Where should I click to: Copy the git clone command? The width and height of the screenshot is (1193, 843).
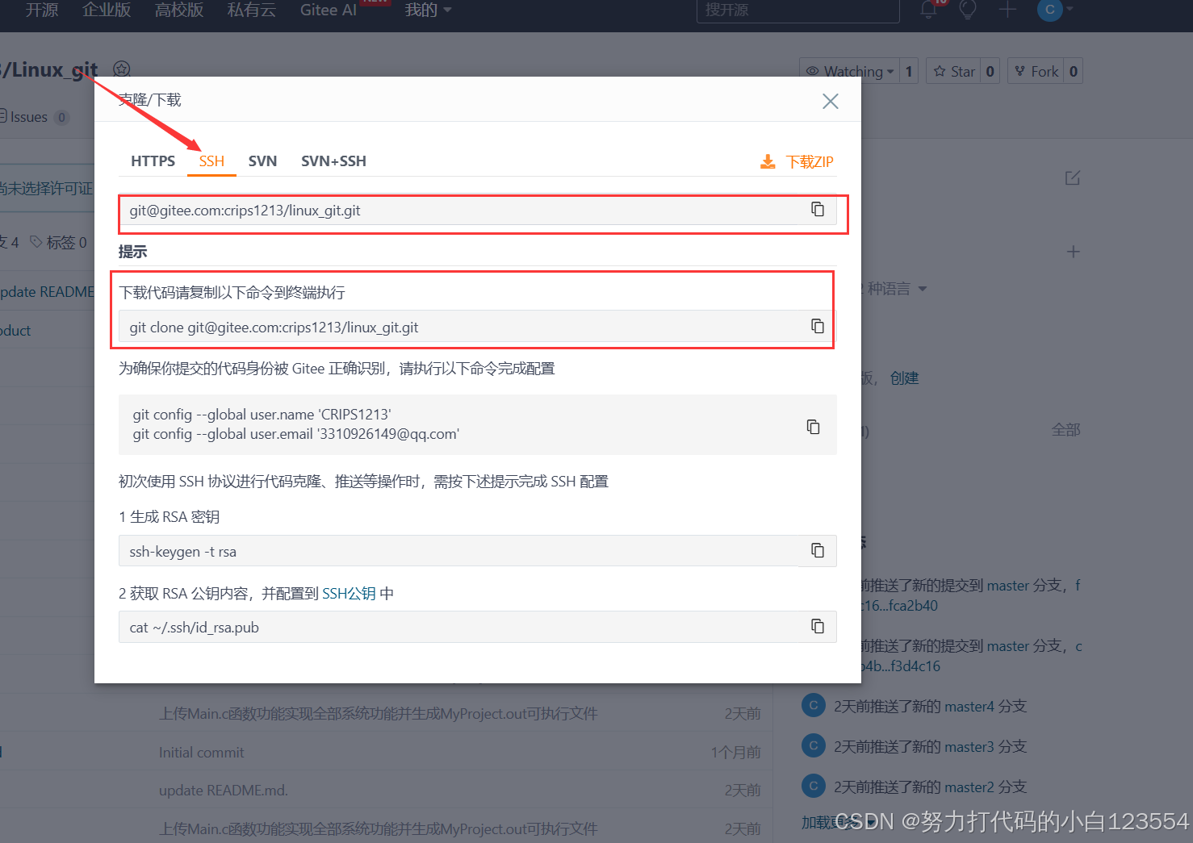(x=818, y=326)
